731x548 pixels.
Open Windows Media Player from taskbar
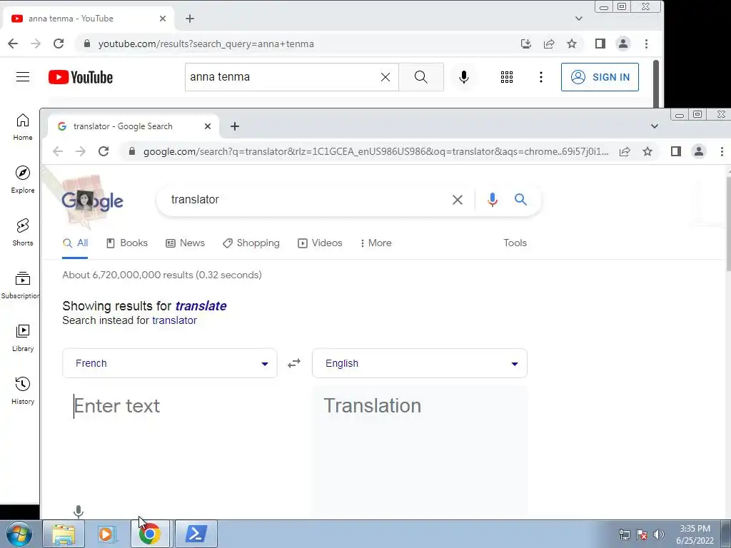pos(107,534)
